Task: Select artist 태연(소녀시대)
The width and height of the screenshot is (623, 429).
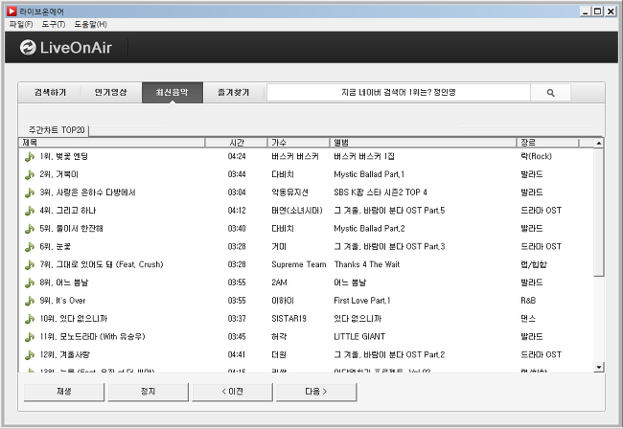Action: (x=297, y=211)
